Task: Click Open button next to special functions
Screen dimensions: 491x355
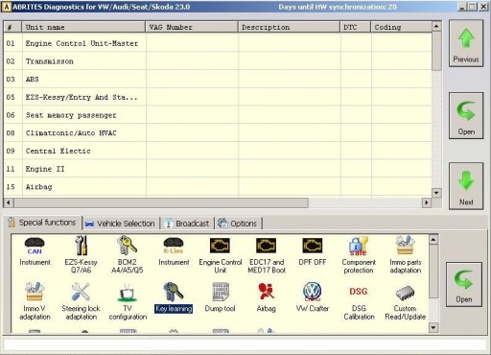Action: 464,285
